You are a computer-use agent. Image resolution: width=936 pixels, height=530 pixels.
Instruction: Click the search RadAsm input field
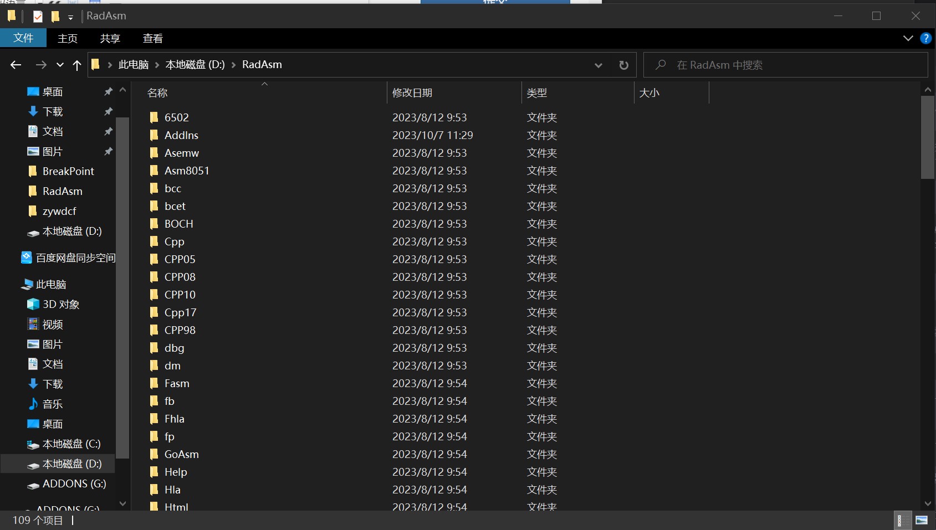coord(785,65)
